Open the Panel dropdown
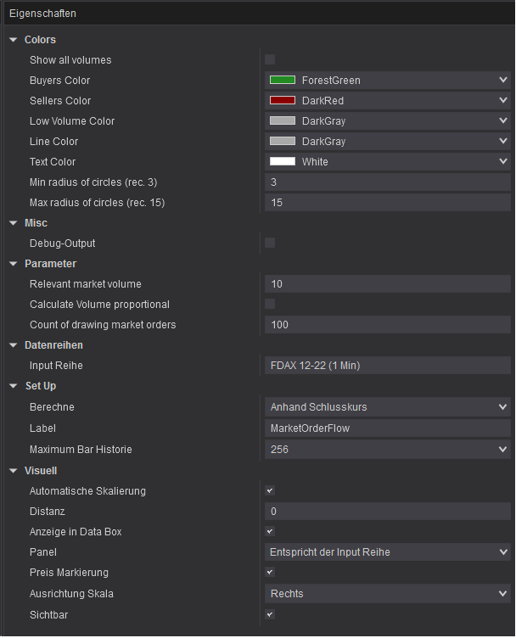Viewport: 516px width, 638px height. pyautogui.click(x=502, y=552)
